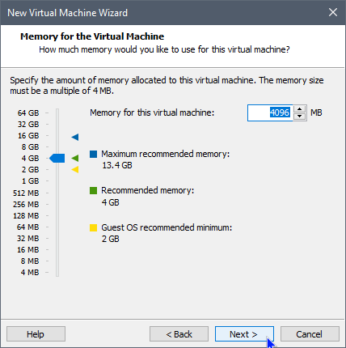Image resolution: width=346 pixels, height=348 pixels.
Task: Open Help for this wizard page
Action: coord(36,334)
